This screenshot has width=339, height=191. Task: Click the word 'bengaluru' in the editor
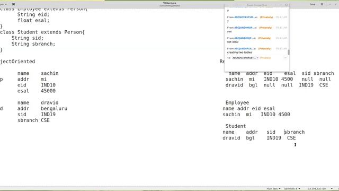(54, 108)
